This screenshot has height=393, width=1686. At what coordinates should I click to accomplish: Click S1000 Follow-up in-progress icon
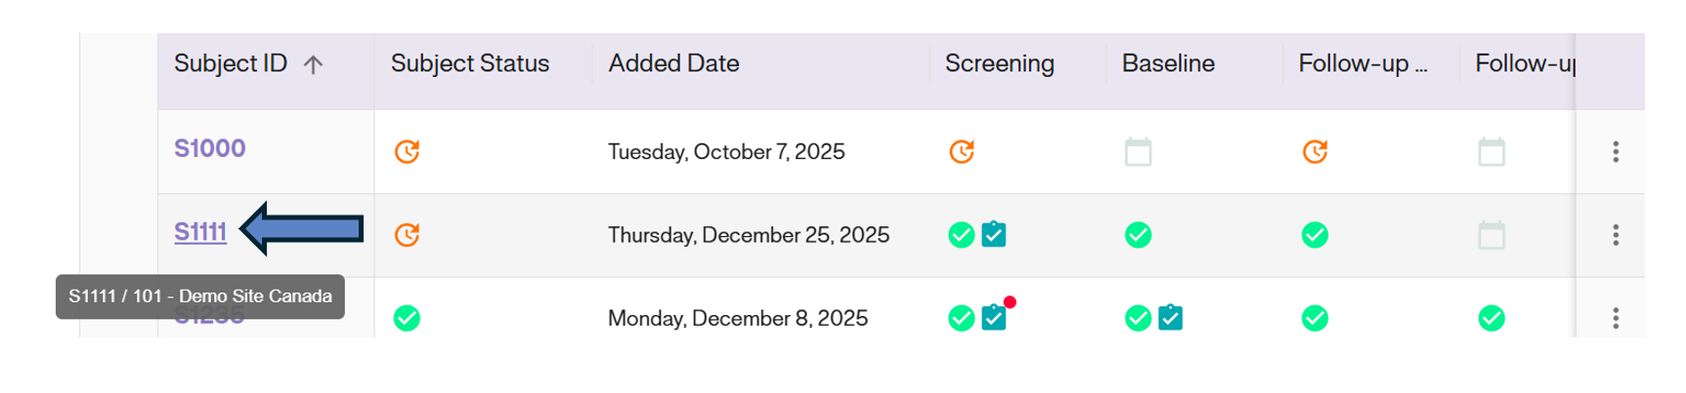coord(1315,152)
